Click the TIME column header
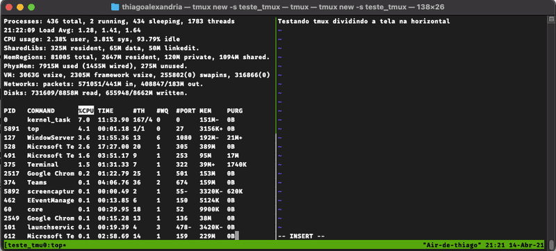556x251 pixels. (106, 111)
